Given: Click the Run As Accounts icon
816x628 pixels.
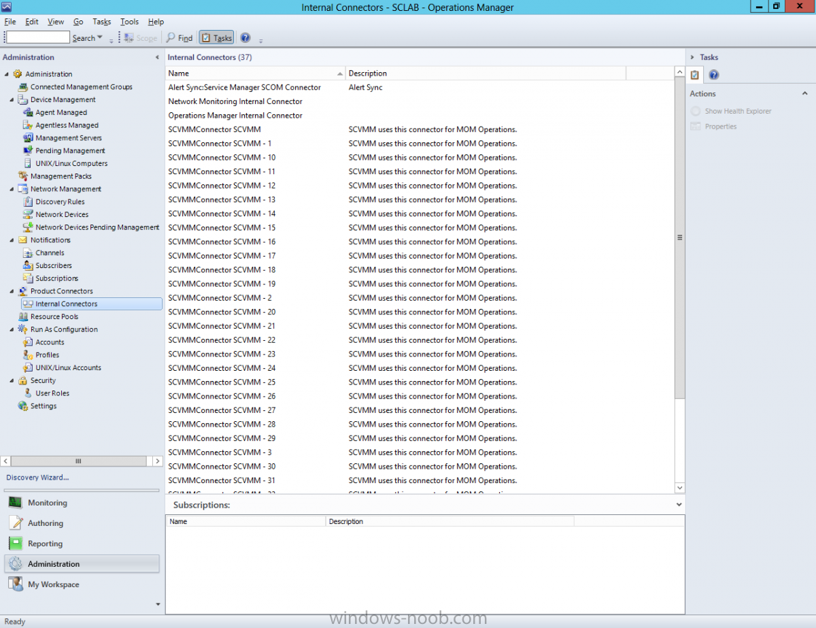Looking at the screenshot, I should pyautogui.click(x=28, y=342).
